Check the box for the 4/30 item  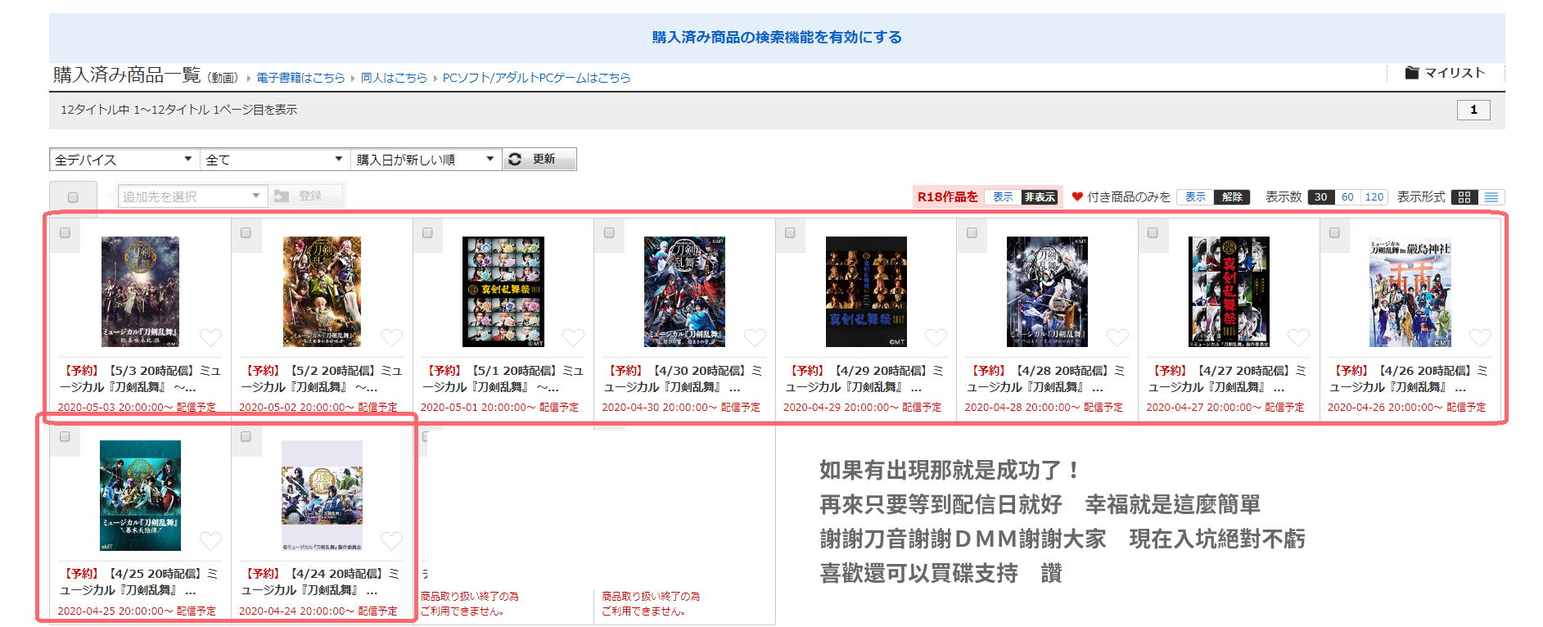(609, 233)
